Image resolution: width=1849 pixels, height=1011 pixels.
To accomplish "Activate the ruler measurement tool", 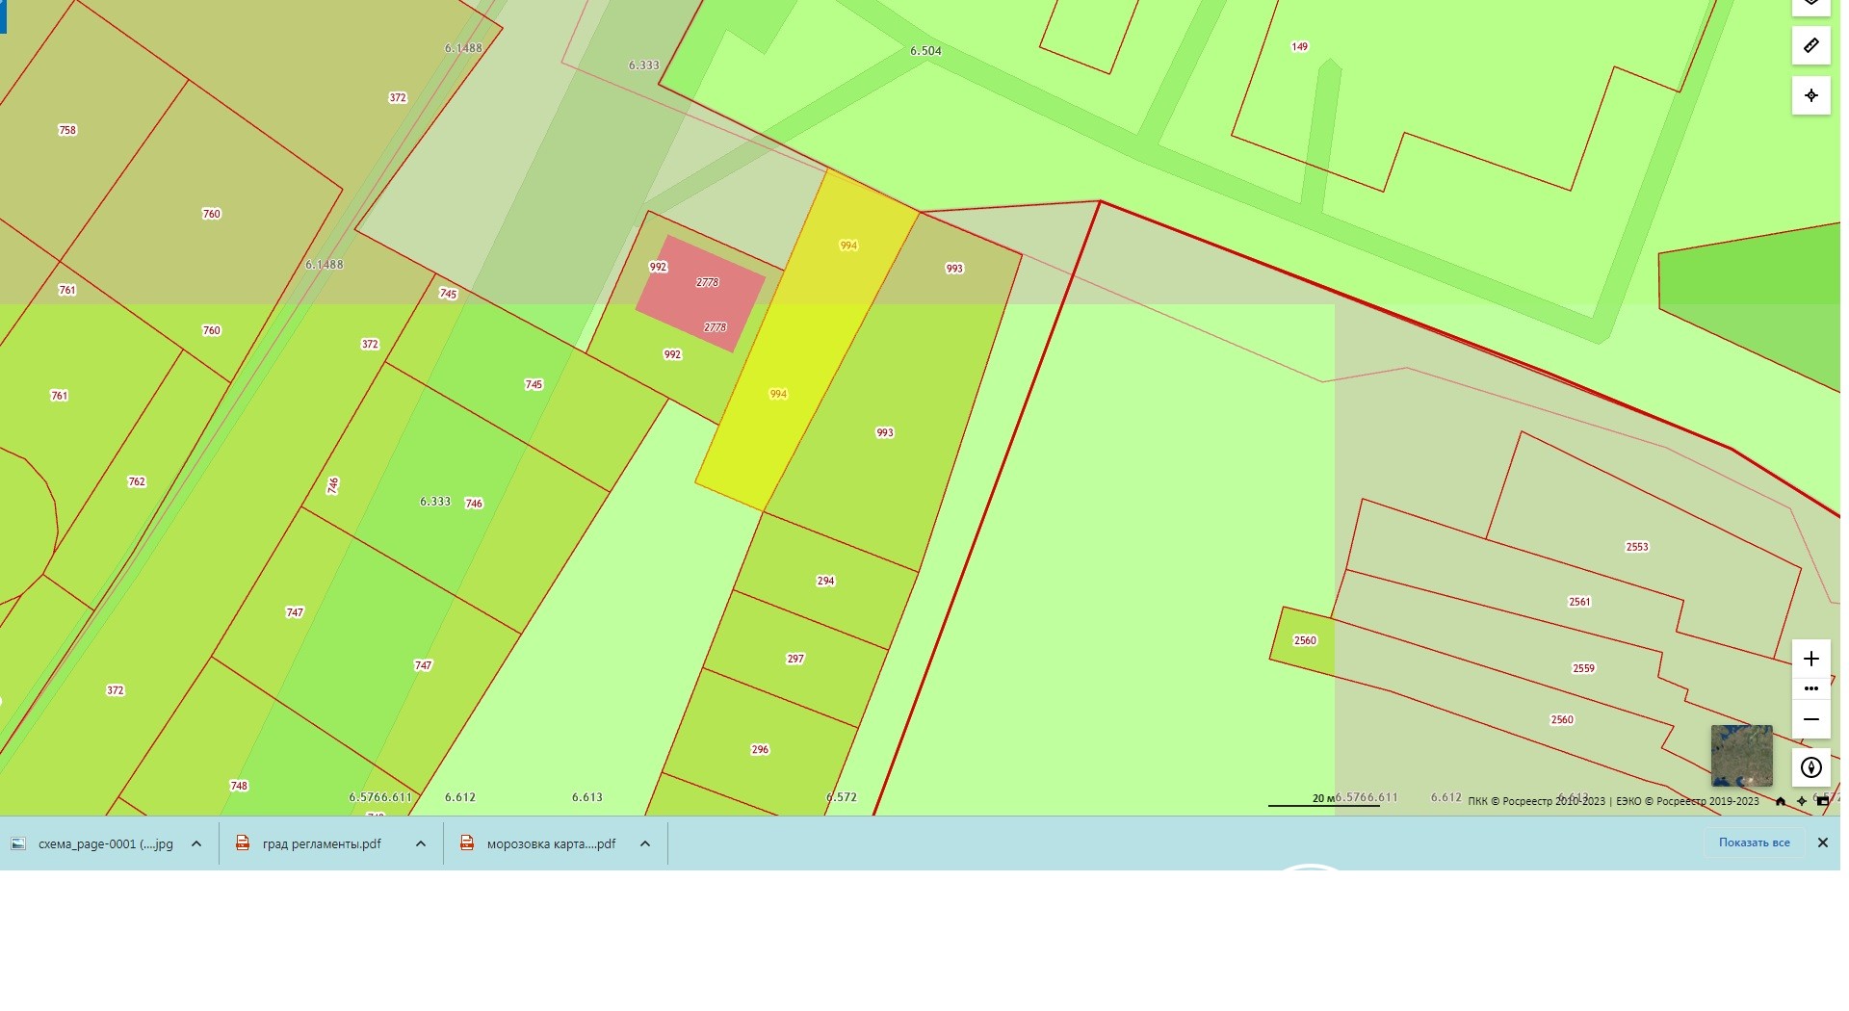I will tap(1810, 45).
